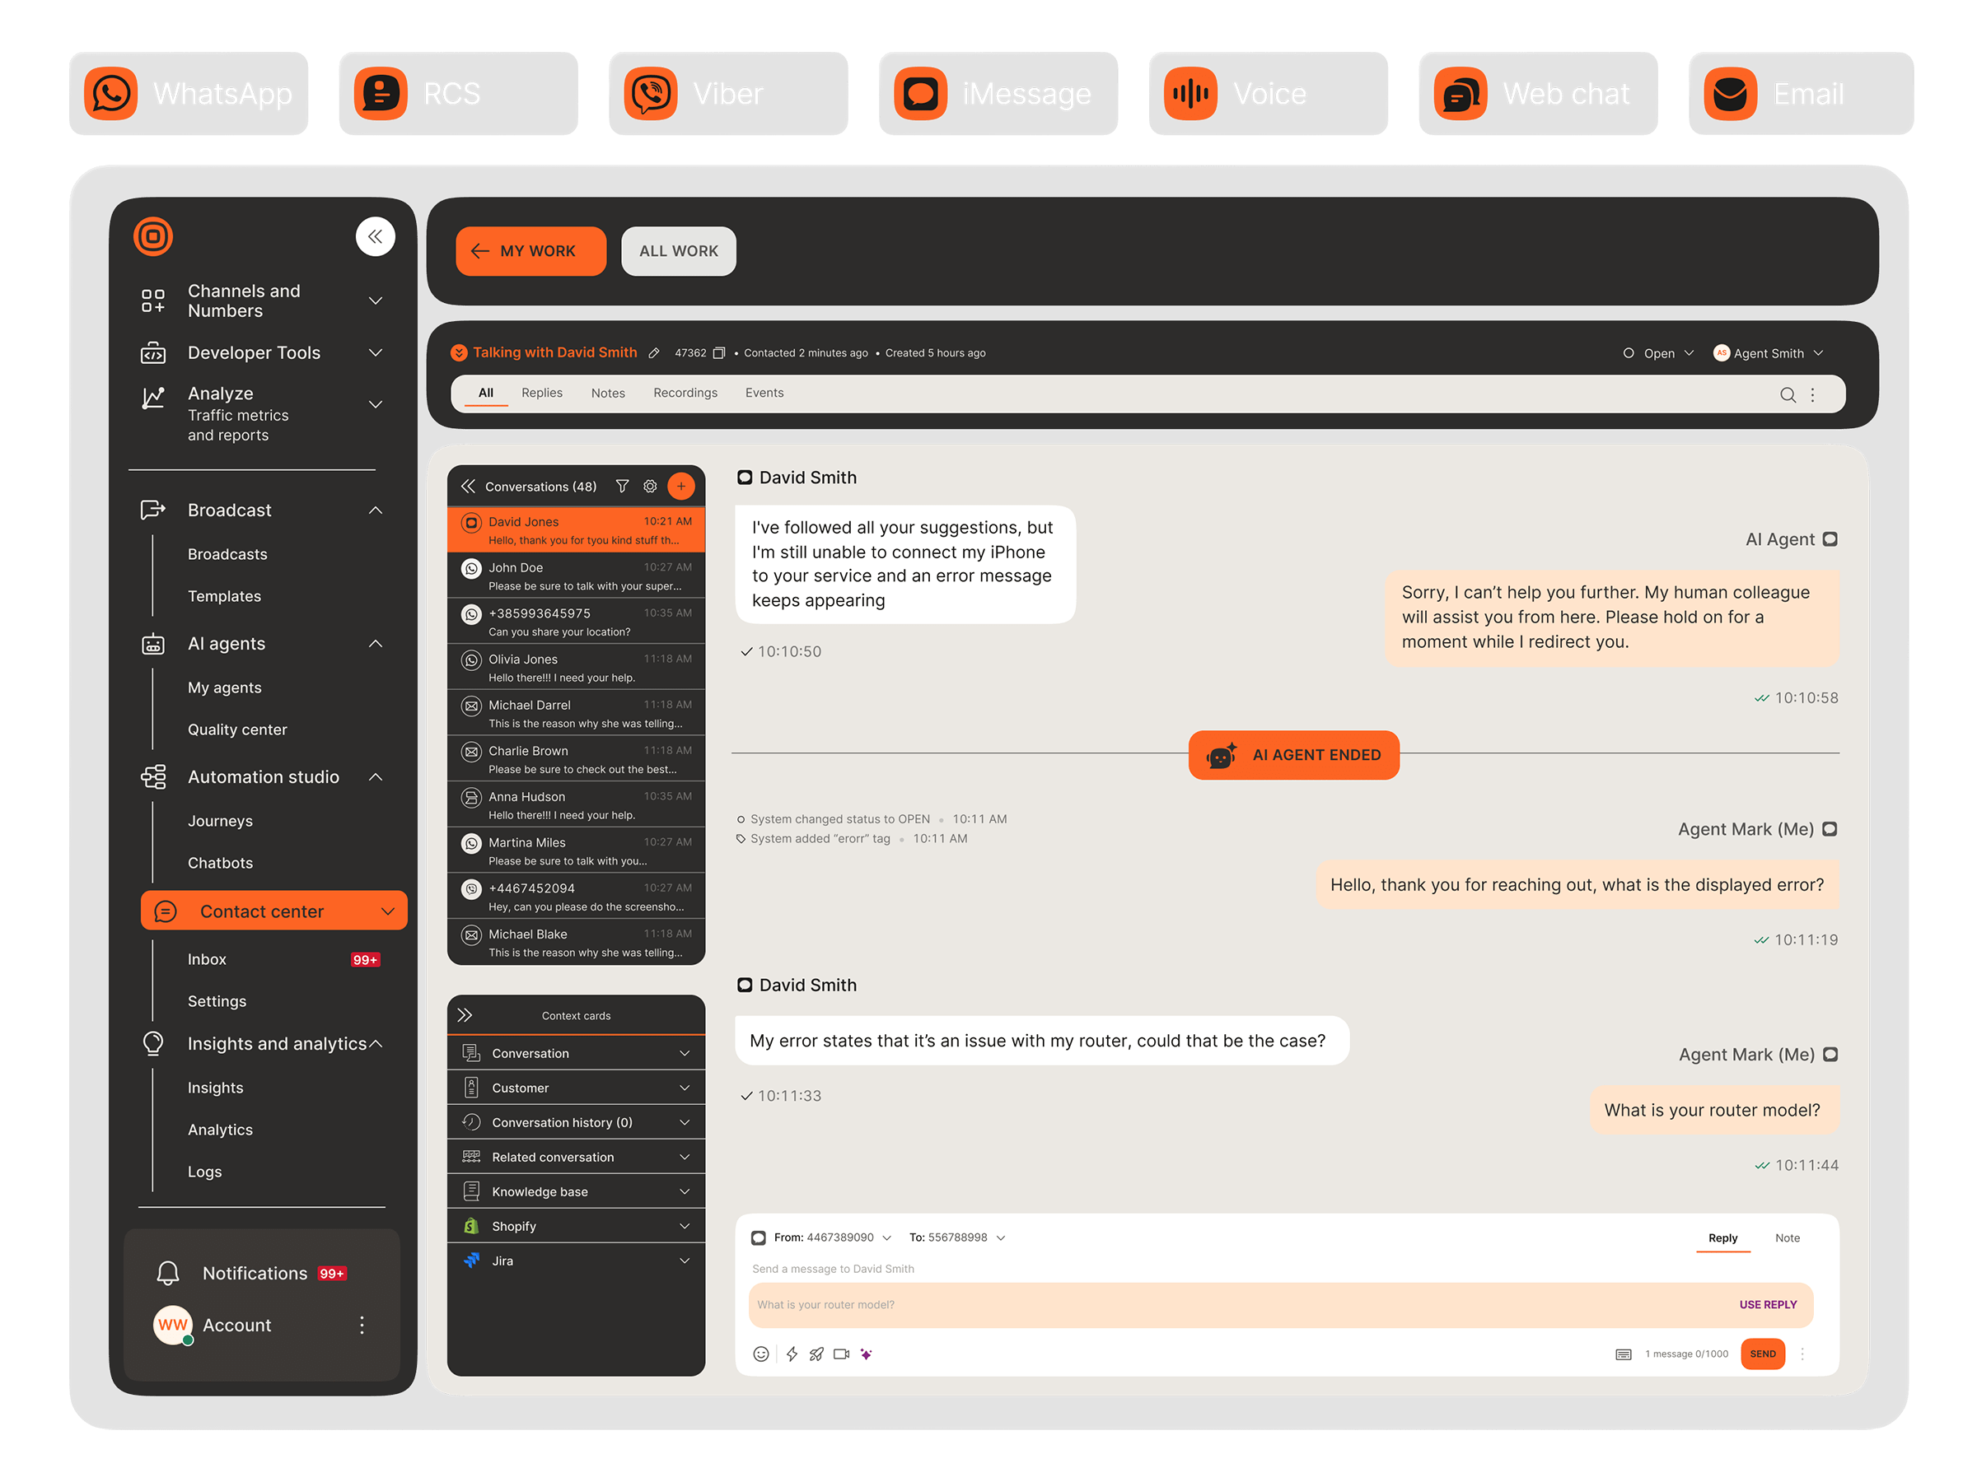Click the ALL WORK button

coord(679,251)
